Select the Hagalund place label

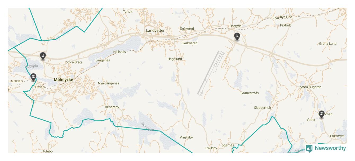(x=175, y=59)
